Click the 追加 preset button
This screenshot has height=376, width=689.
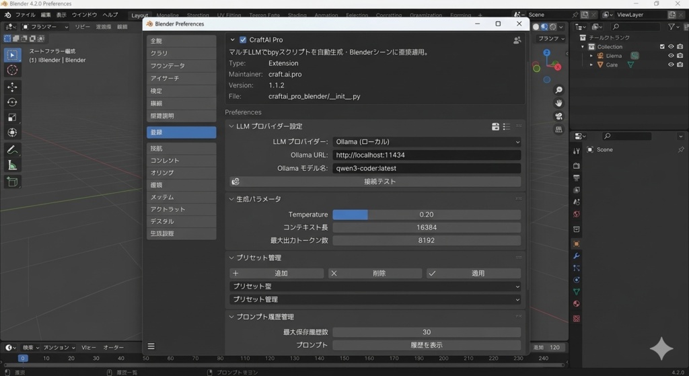tap(277, 273)
